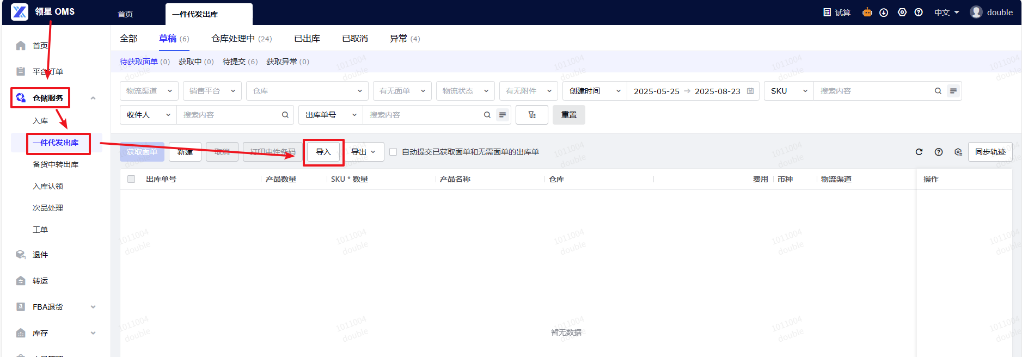
Task: Open batch input list icon beside SKU search
Action: coord(953,91)
